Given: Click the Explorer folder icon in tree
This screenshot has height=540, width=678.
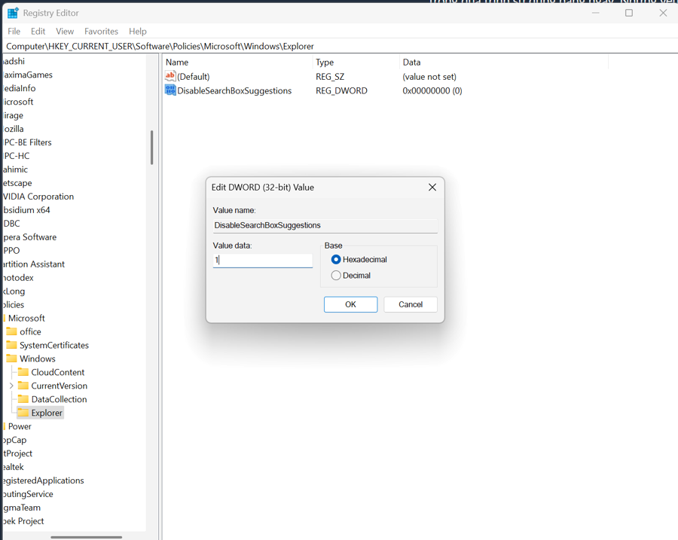Looking at the screenshot, I should (23, 412).
